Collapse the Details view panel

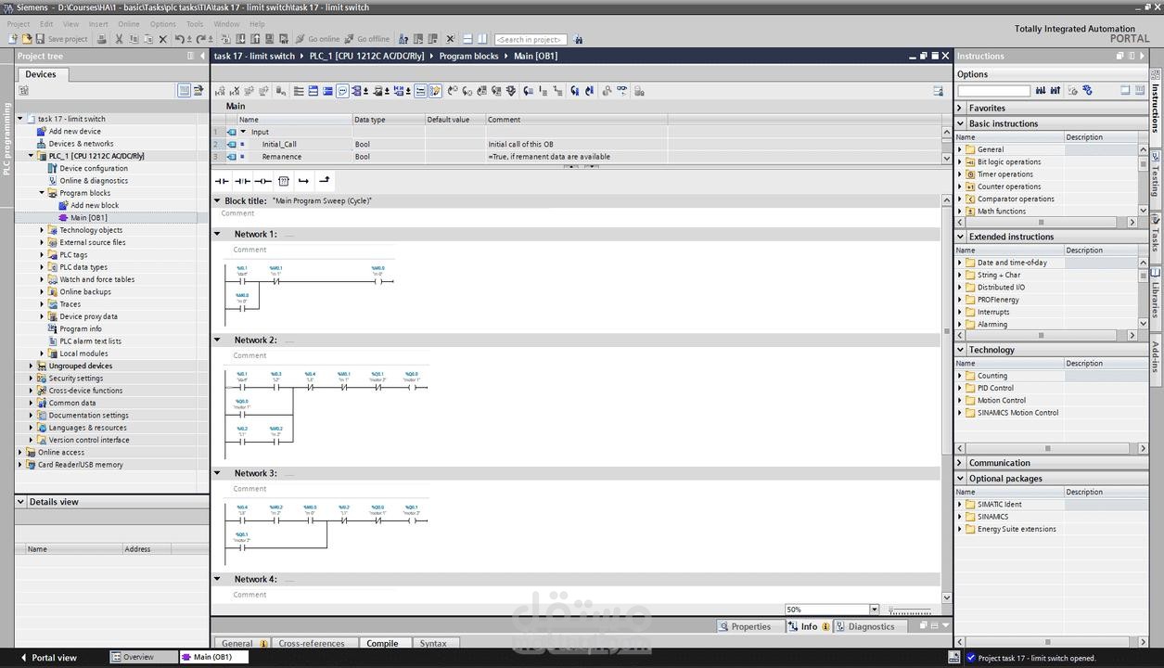click(20, 502)
